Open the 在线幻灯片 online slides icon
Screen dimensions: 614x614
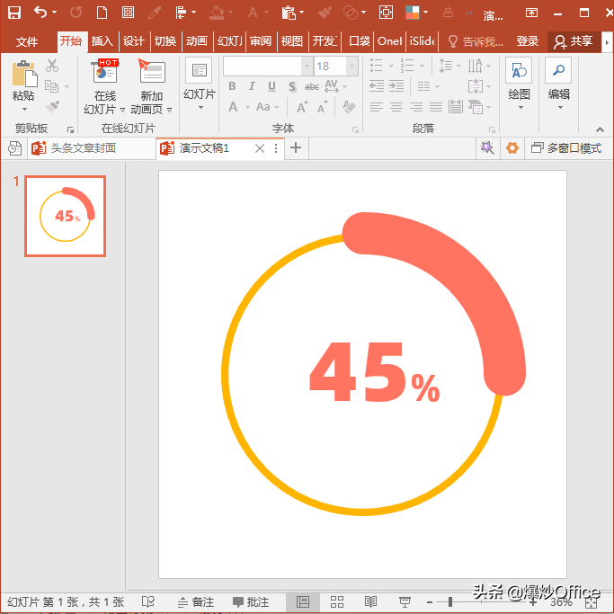105,73
